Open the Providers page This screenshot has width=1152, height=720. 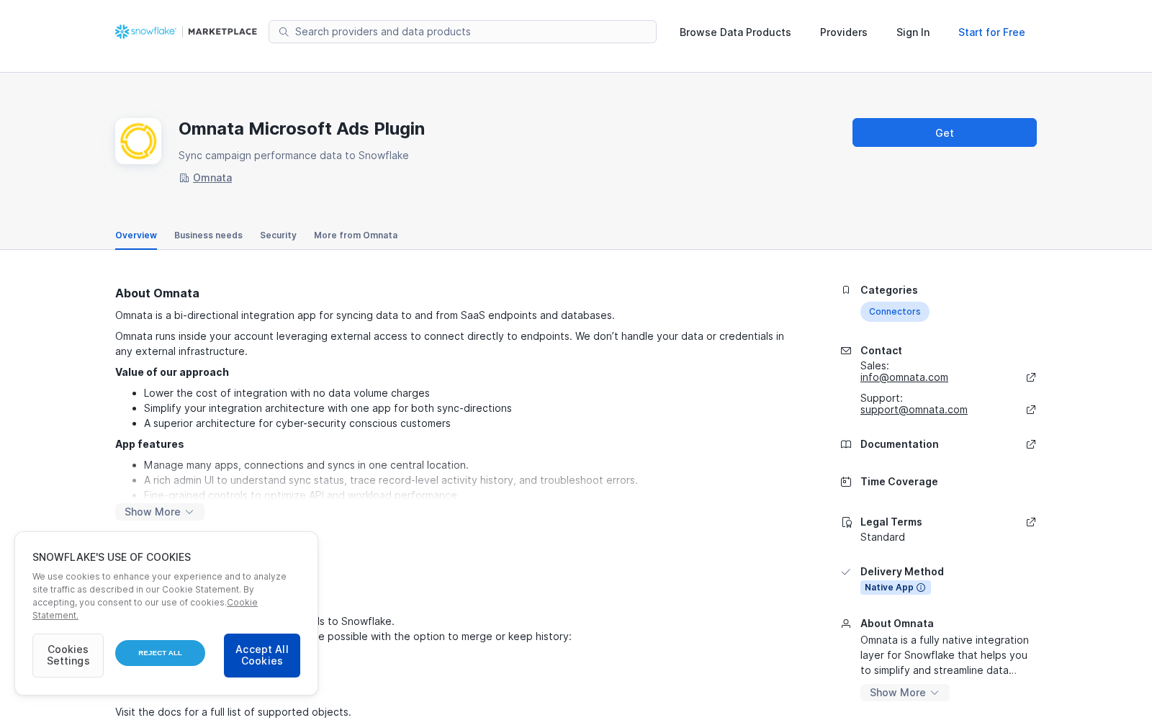click(x=844, y=32)
